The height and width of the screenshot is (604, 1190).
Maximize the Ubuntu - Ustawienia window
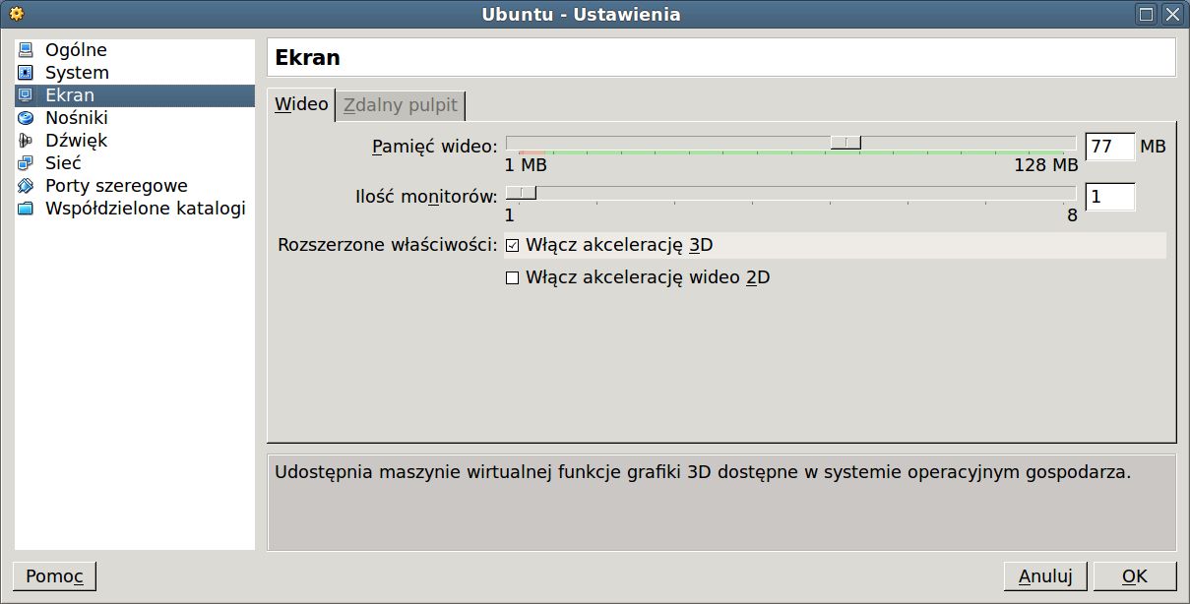coord(1146,14)
